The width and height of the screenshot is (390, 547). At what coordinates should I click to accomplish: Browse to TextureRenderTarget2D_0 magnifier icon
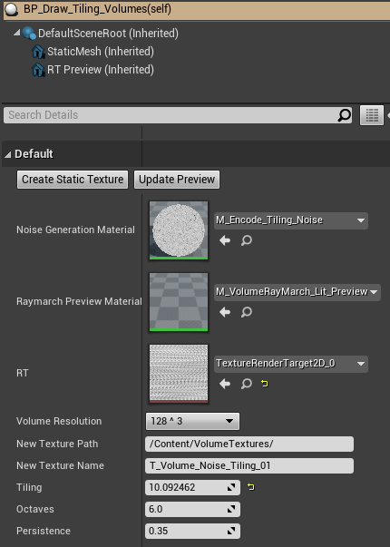[247, 384]
